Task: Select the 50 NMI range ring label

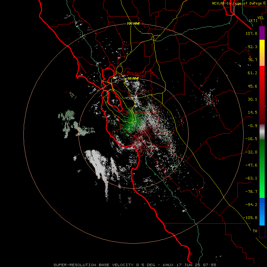Action: click(x=133, y=78)
